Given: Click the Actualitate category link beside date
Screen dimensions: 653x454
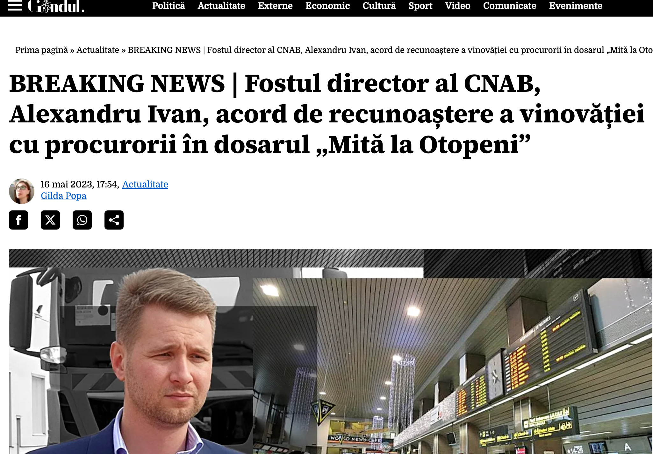Looking at the screenshot, I should 145,184.
